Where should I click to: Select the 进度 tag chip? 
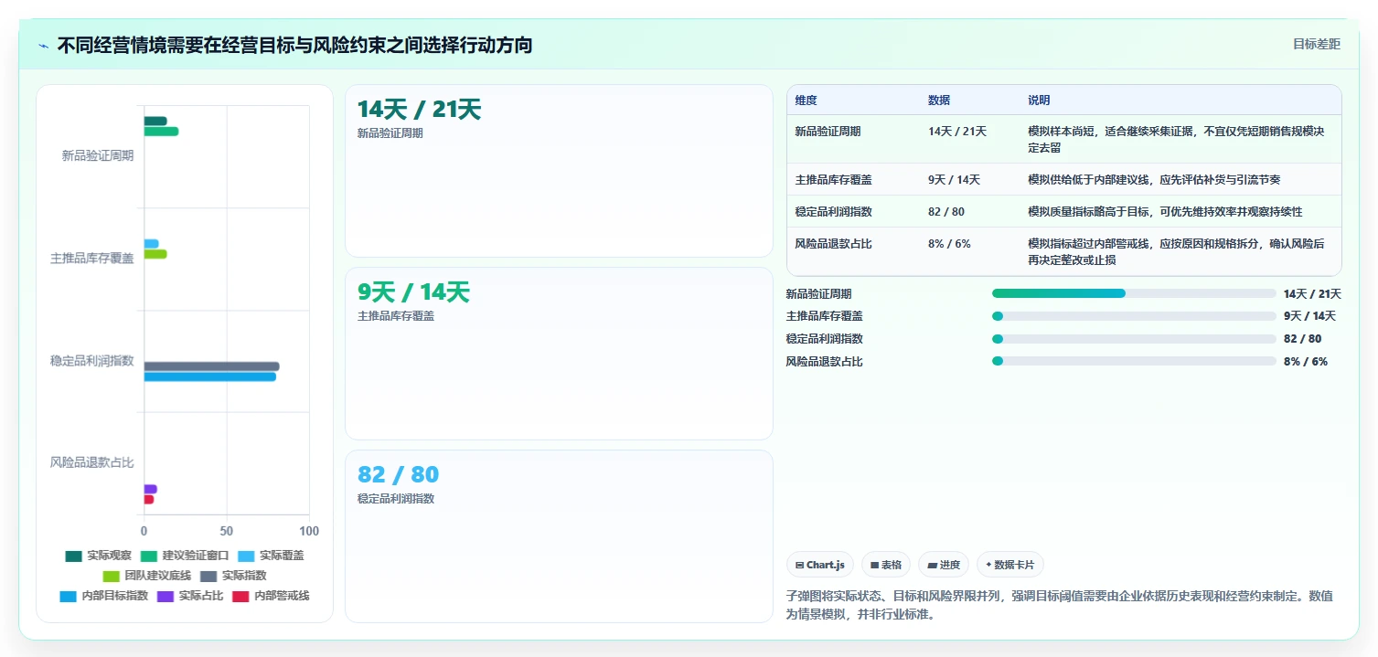click(944, 565)
